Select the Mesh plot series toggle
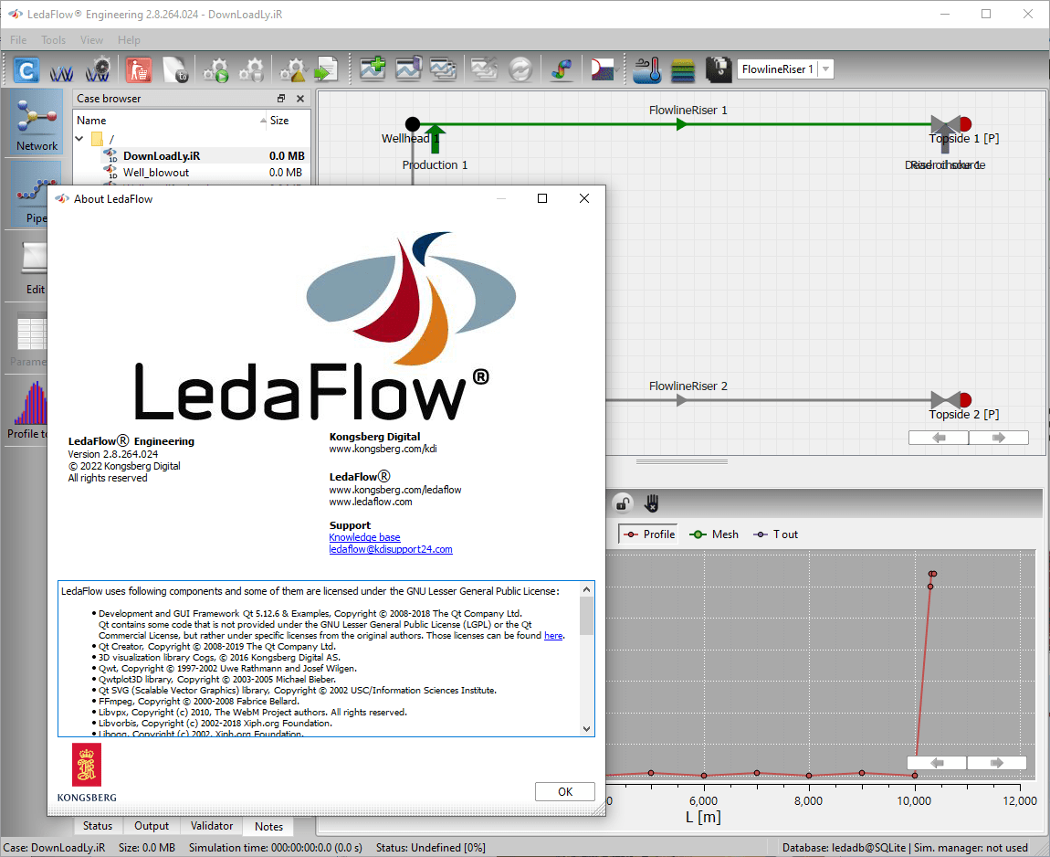 click(714, 534)
